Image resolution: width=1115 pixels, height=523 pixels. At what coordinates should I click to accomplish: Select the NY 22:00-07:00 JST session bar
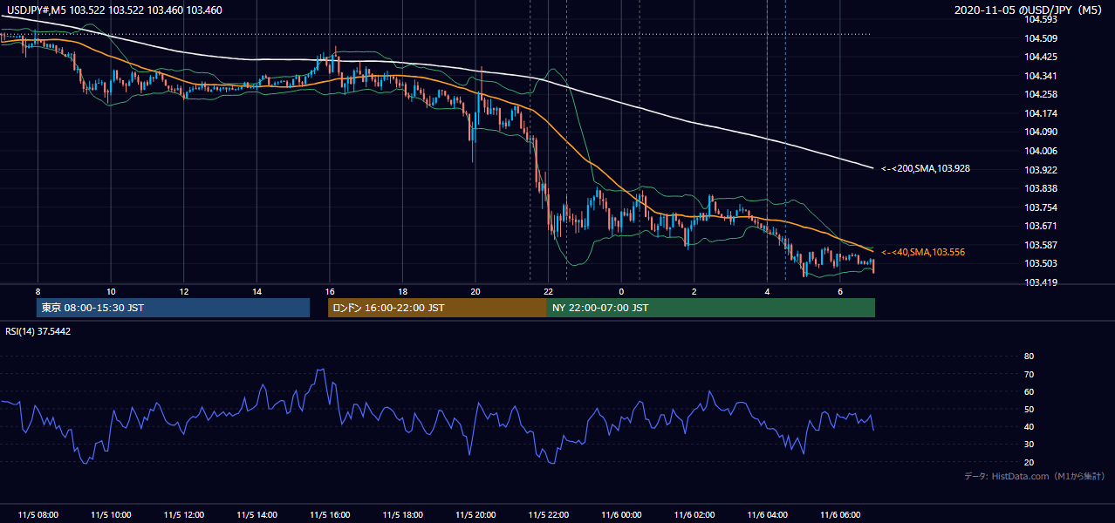coord(711,308)
